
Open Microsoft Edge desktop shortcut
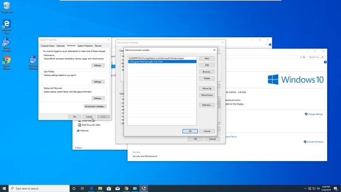coord(7,27)
